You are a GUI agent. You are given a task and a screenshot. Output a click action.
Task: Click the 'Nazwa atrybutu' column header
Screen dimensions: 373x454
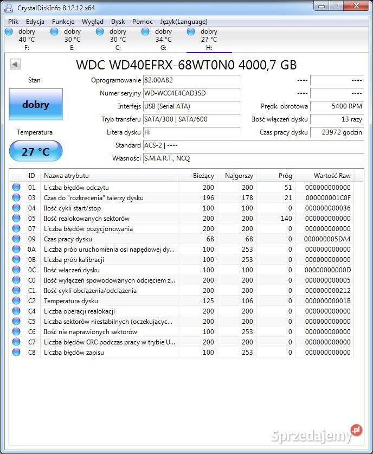[108, 176]
